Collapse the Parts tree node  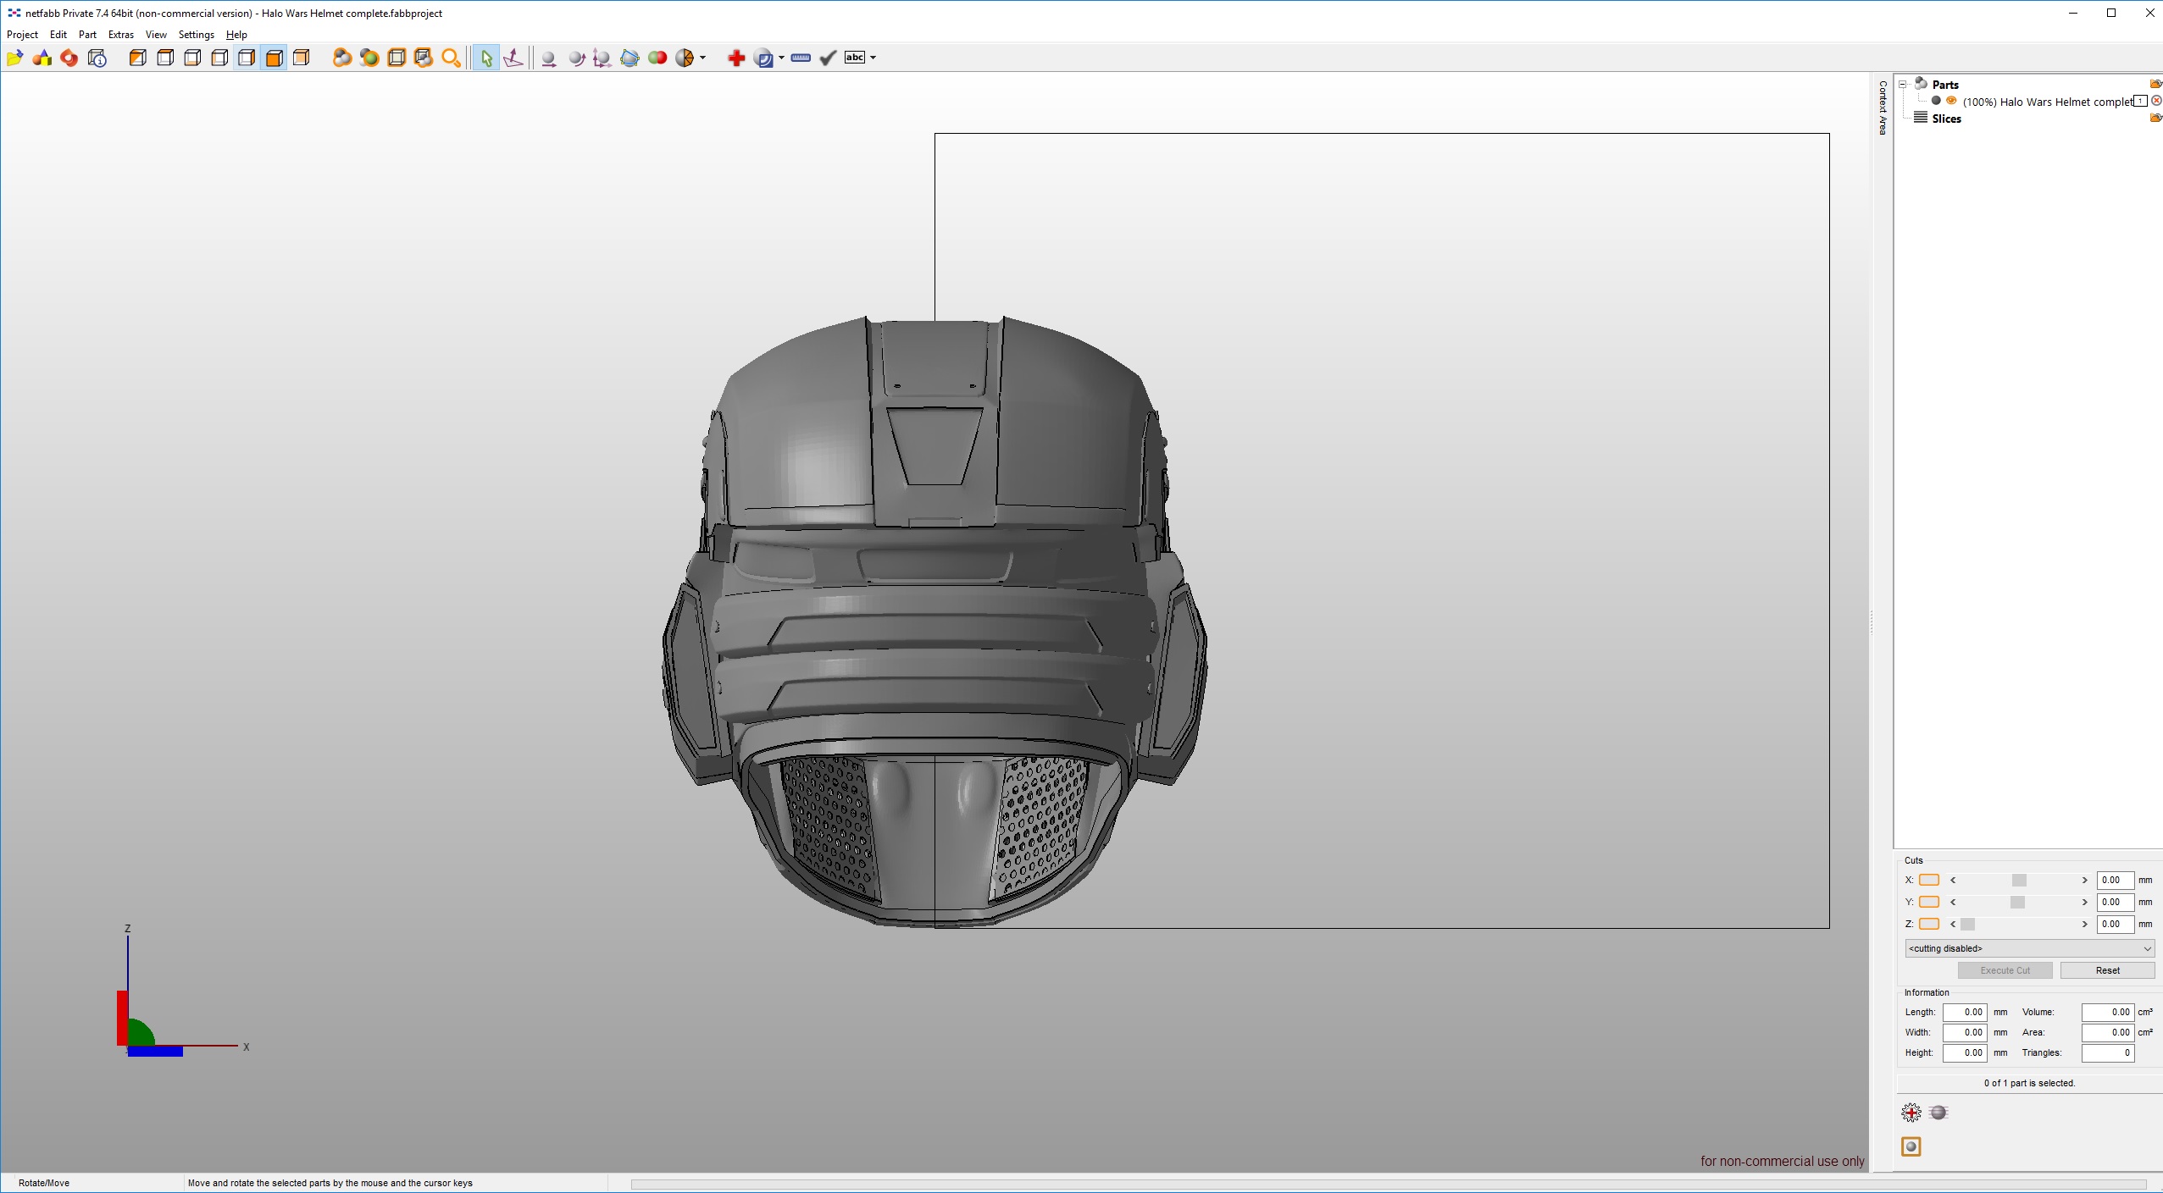1903,85
